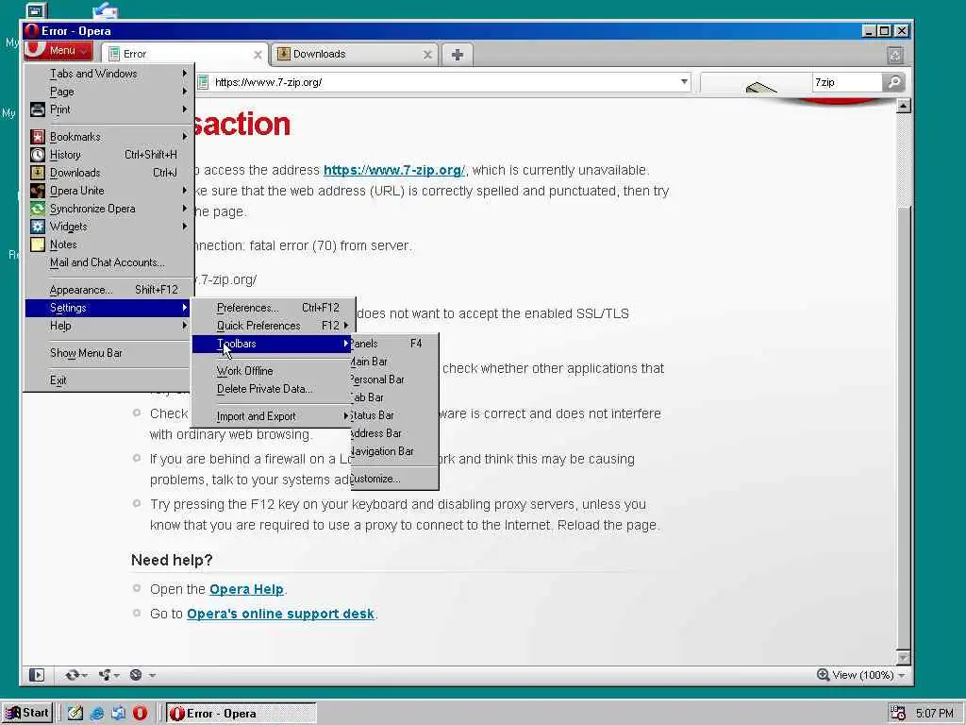Click the red Opera Menu button
This screenshot has height=725, width=966.
pos(58,51)
